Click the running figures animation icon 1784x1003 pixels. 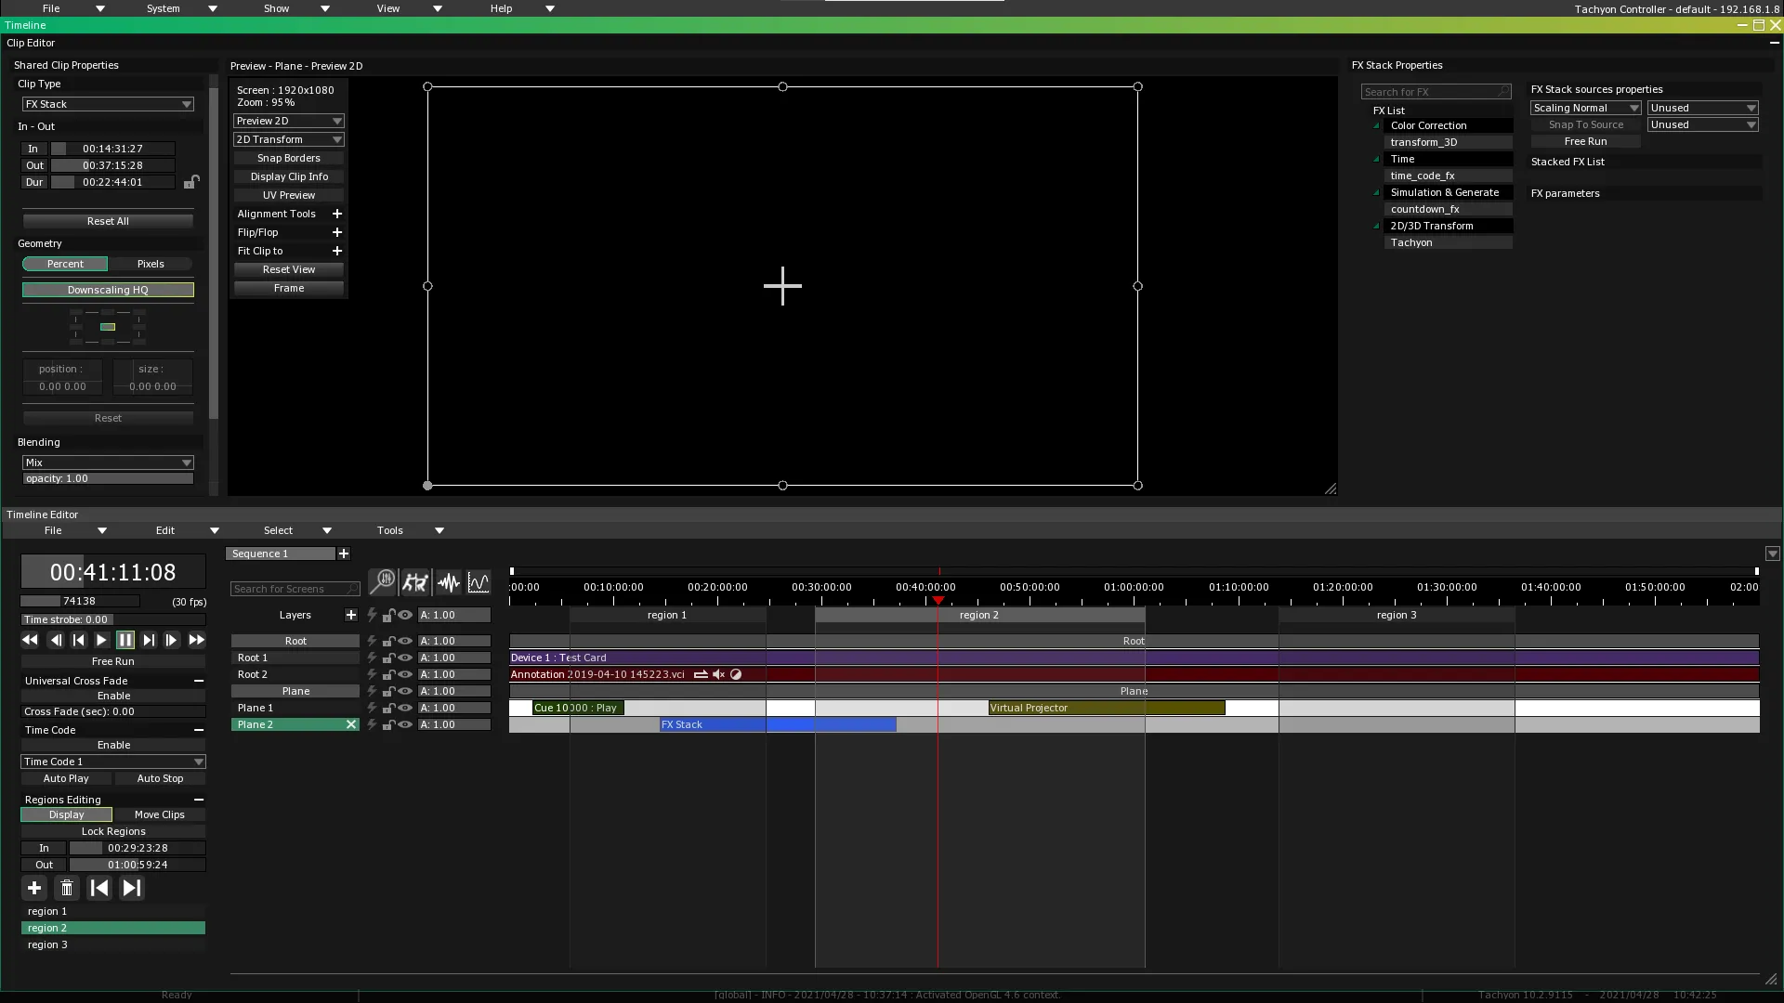[414, 582]
